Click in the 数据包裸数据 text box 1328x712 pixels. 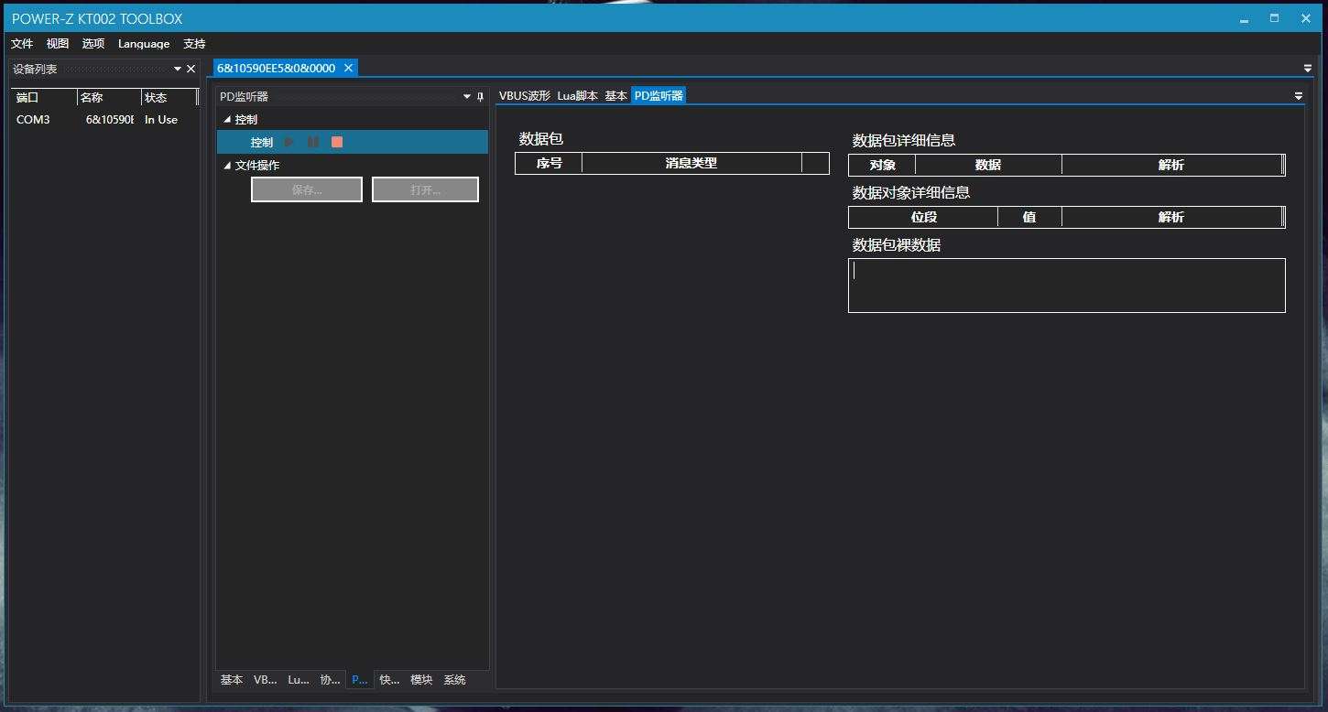(x=1067, y=286)
